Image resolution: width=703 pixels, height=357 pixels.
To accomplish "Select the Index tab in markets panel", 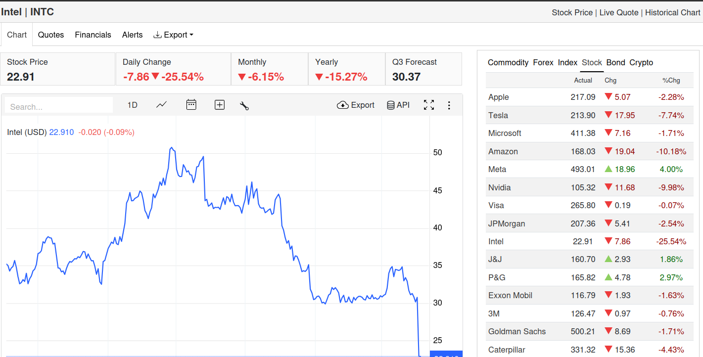I will coord(567,62).
